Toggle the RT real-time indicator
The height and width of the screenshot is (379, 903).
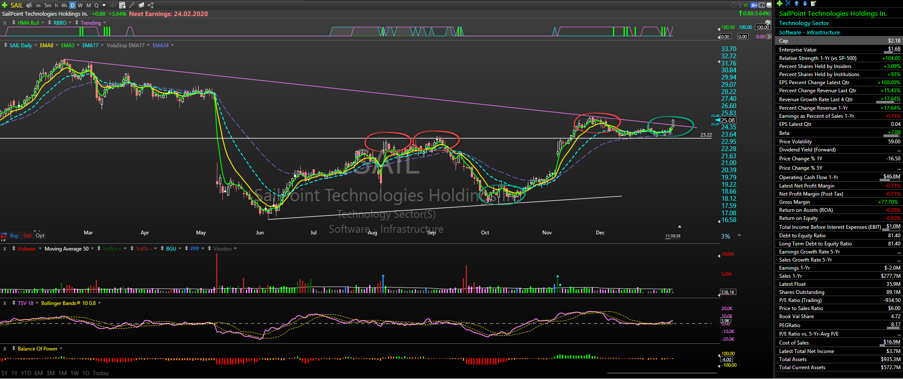pos(746,5)
